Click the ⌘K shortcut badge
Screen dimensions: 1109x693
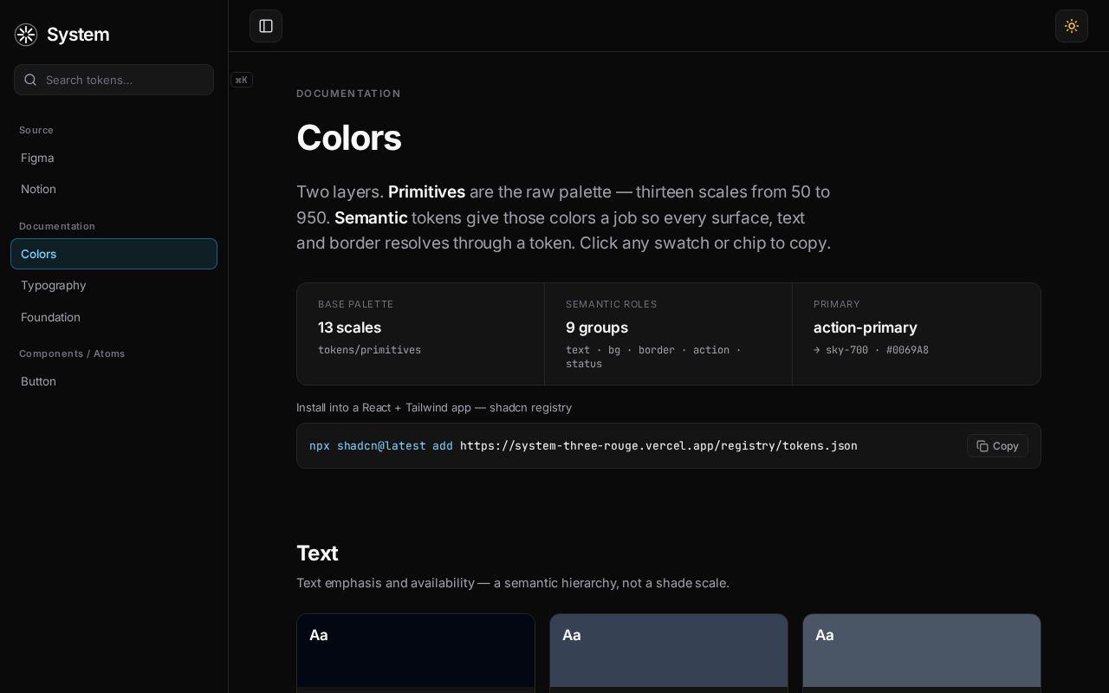click(242, 80)
